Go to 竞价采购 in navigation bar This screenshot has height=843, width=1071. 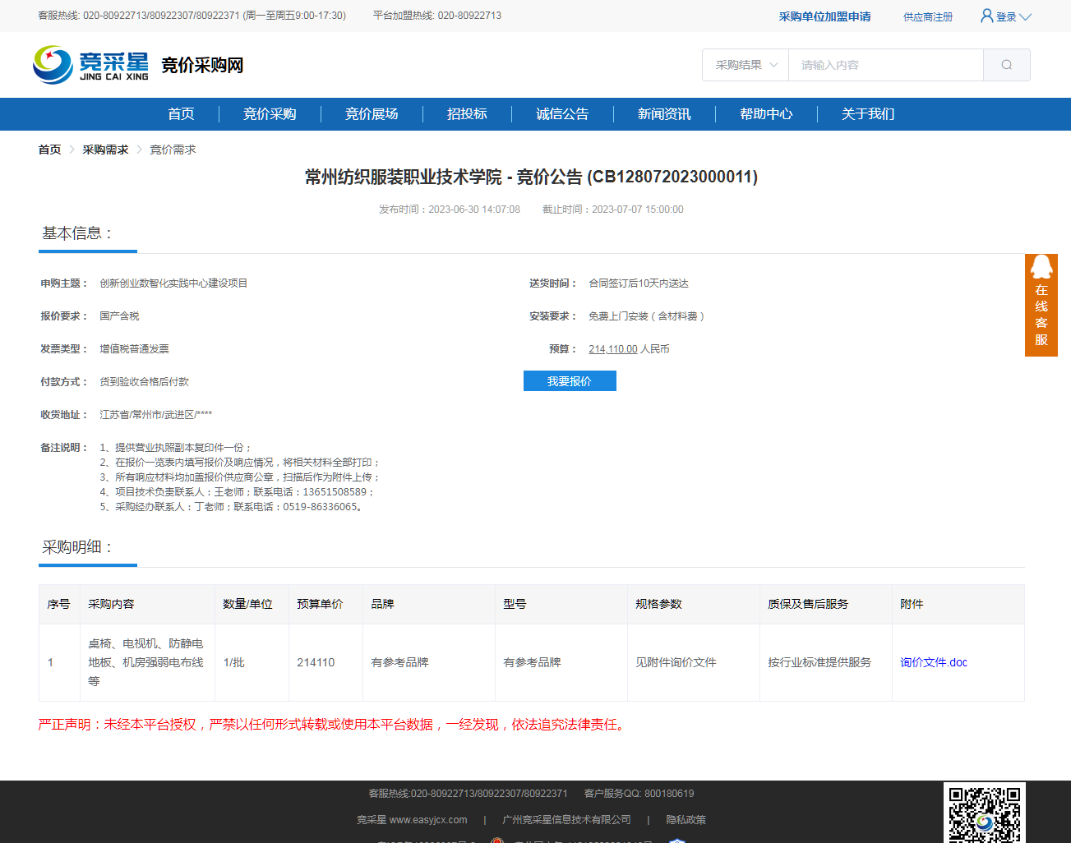270,114
